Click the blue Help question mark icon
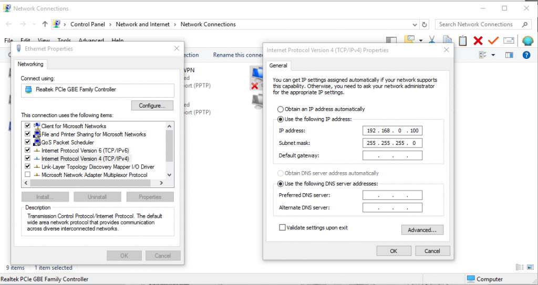The width and height of the screenshot is (538, 285). coord(526,55)
